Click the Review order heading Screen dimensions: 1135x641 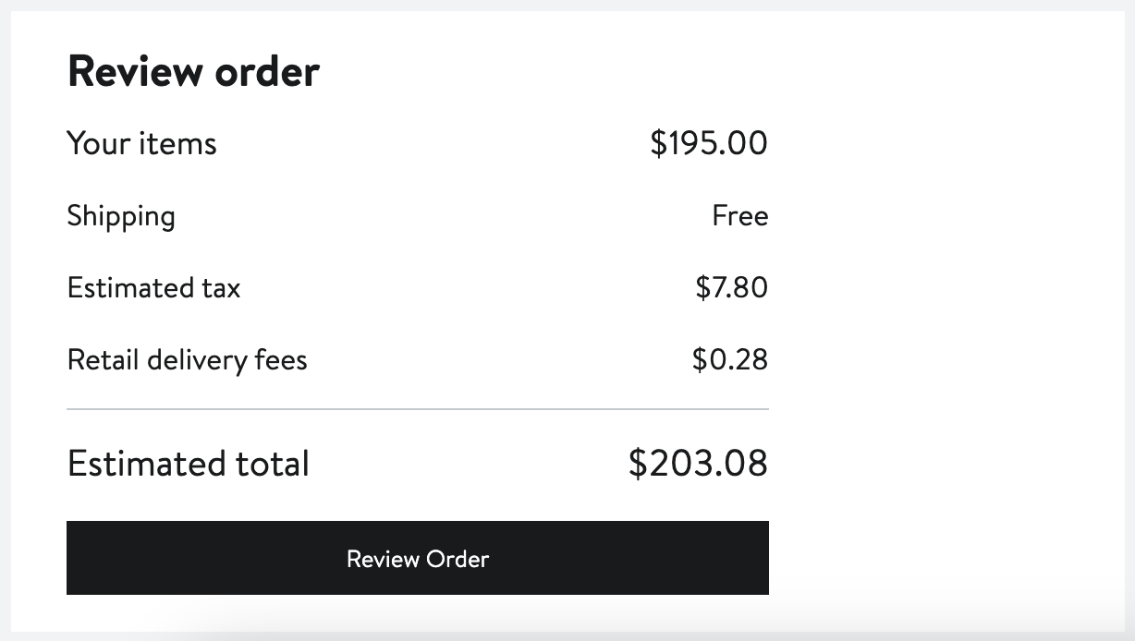tap(193, 71)
